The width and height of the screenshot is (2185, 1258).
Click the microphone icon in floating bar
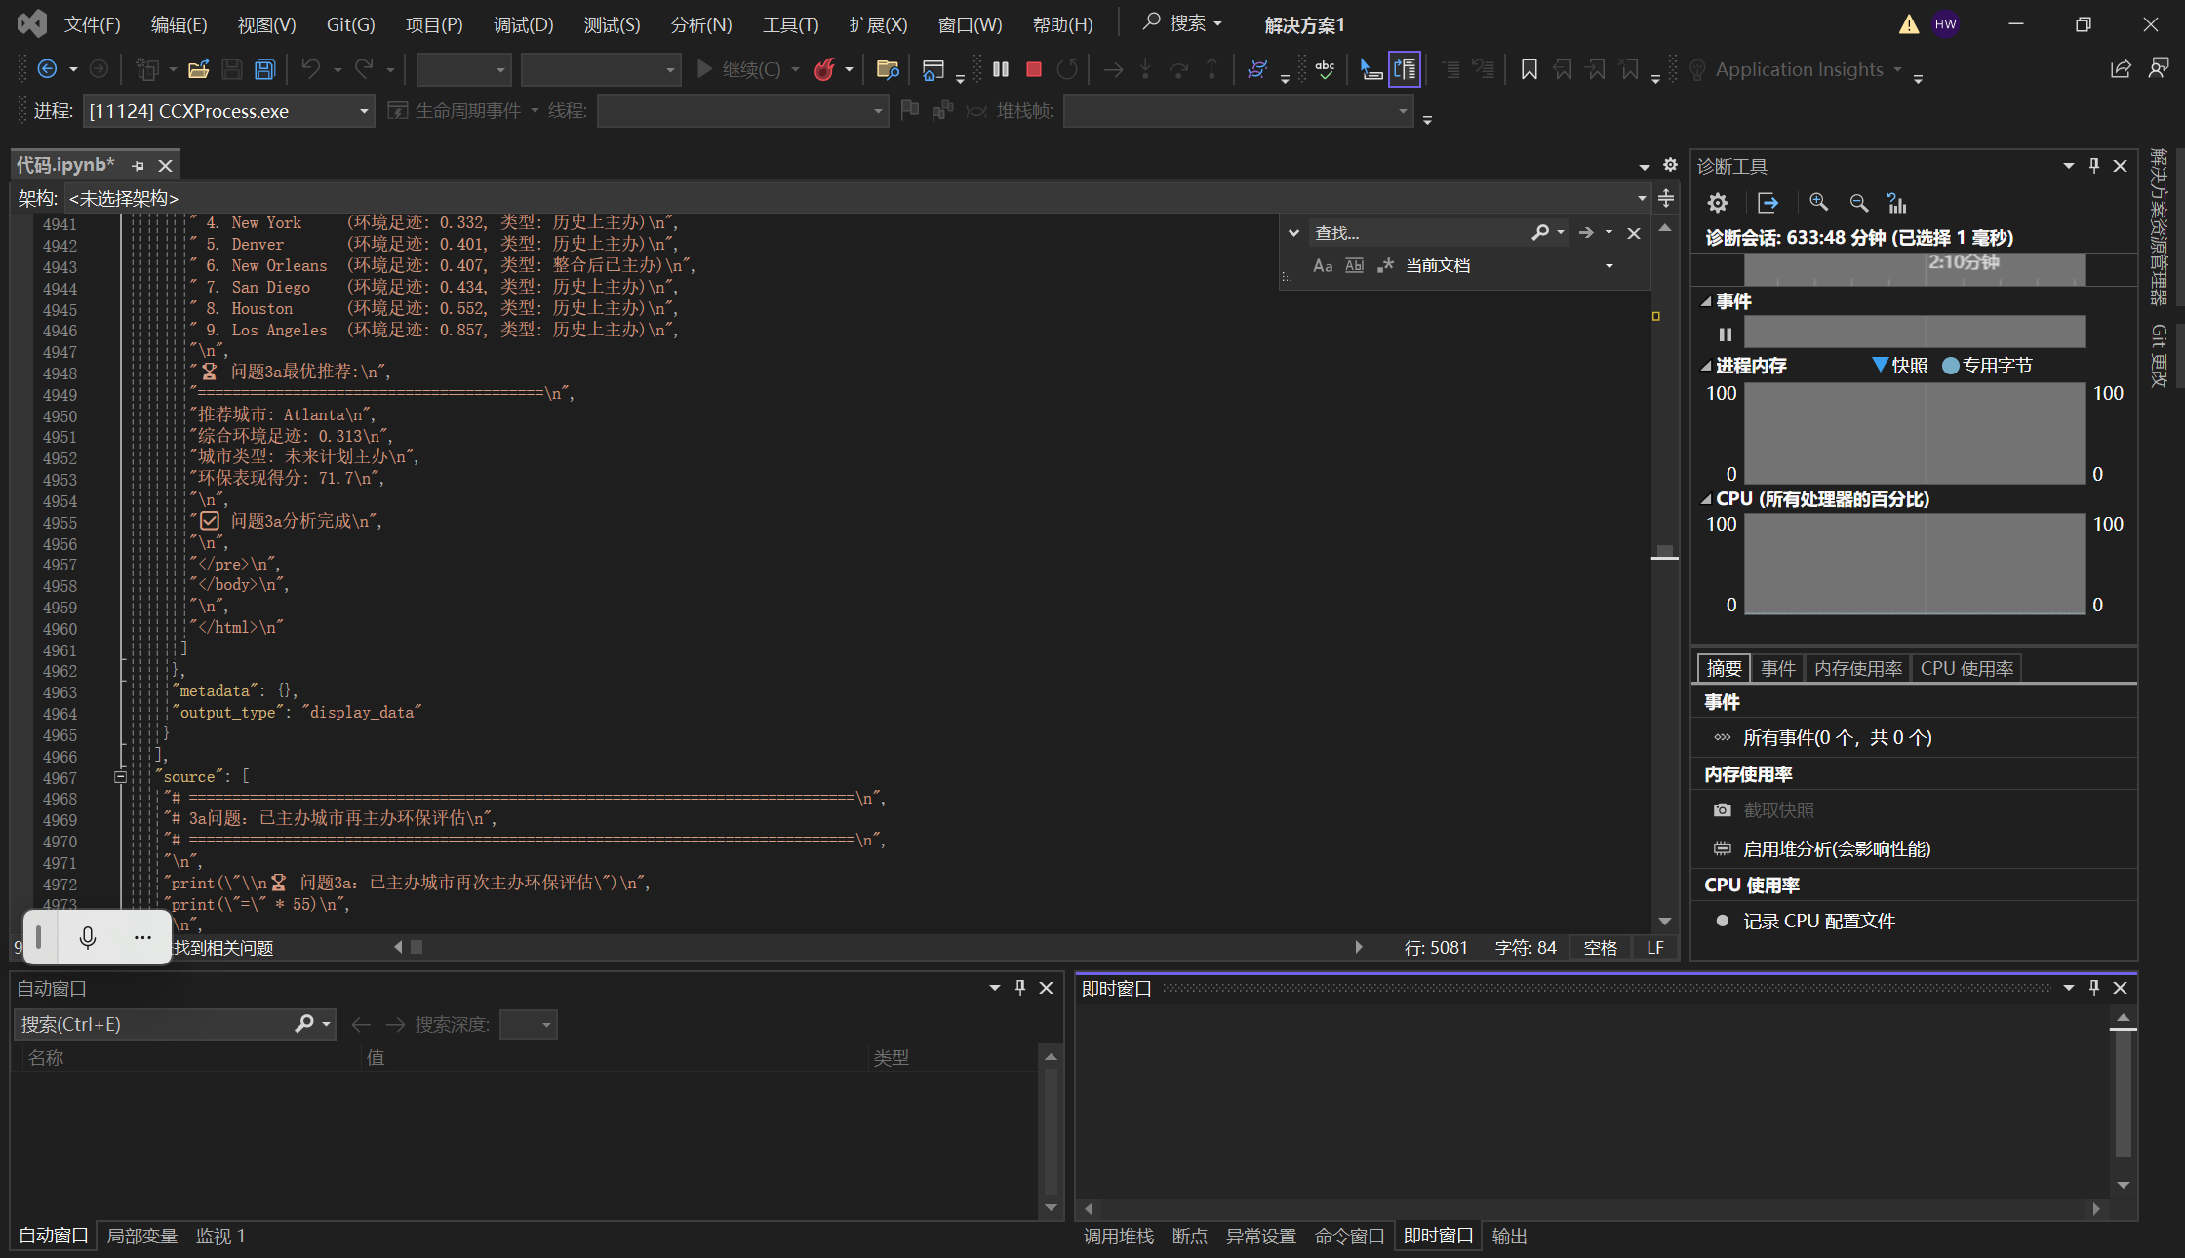(x=88, y=937)
